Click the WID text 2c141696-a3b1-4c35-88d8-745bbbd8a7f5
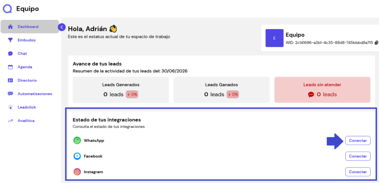Viewport: 379px width, 183px height. (x=329, y=43)
